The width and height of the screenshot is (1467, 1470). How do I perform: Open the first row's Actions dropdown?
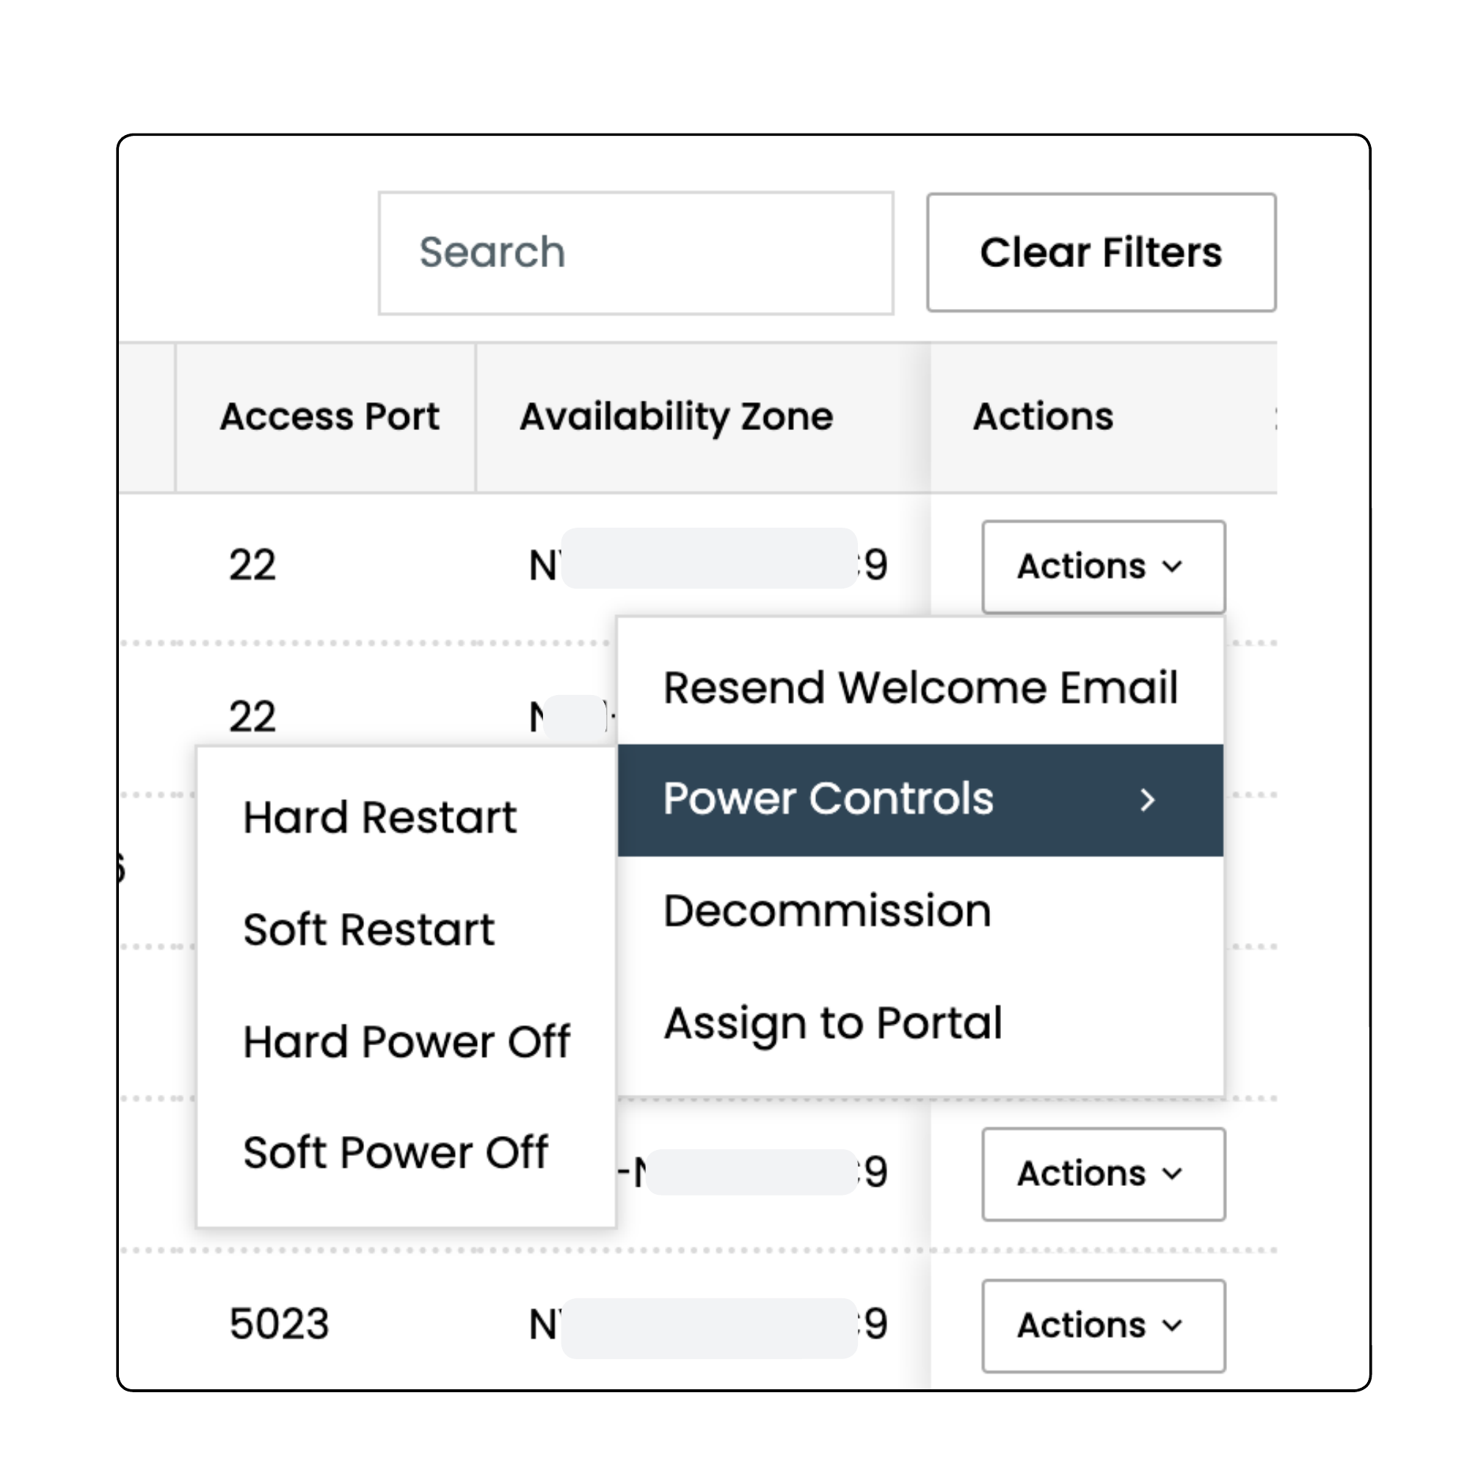coord(1102,567)
